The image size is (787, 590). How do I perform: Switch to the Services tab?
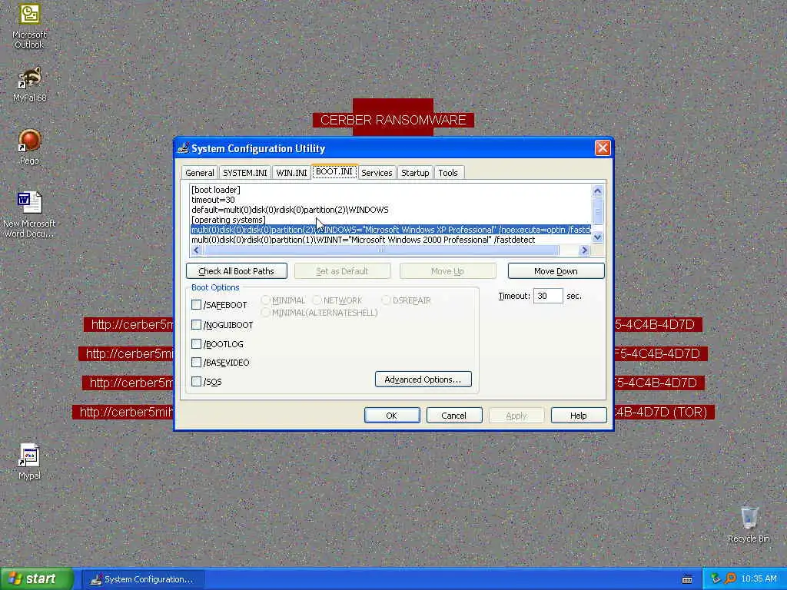pos(377,173)
